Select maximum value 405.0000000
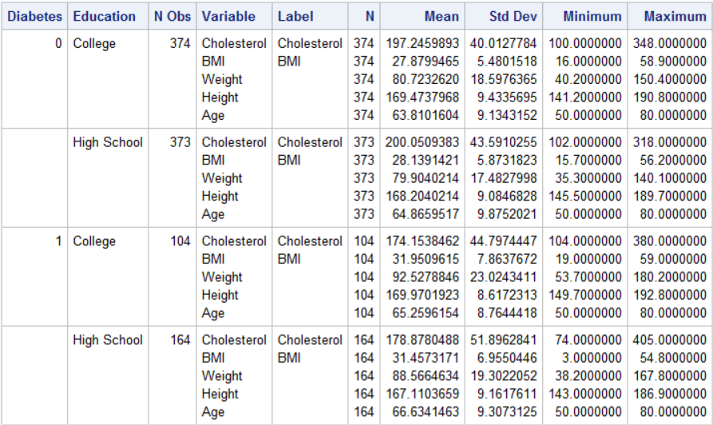Image resolution: width=713 pixels, height=425 pixels. tap(670, 340)
